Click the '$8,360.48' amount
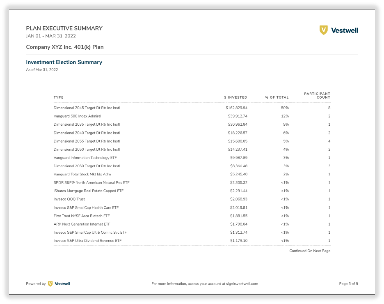Viewport: 384px width, 304px height. pos(239,166)
